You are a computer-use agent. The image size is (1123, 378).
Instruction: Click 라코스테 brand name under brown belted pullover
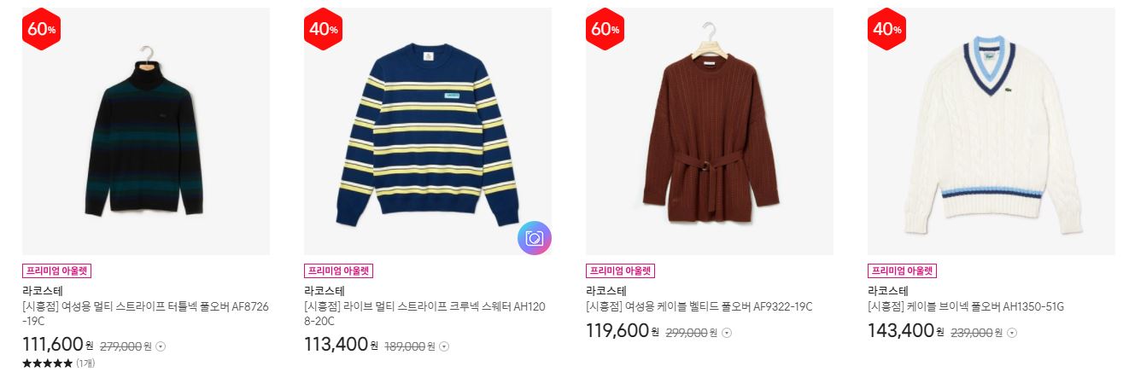tap(605, 291)
